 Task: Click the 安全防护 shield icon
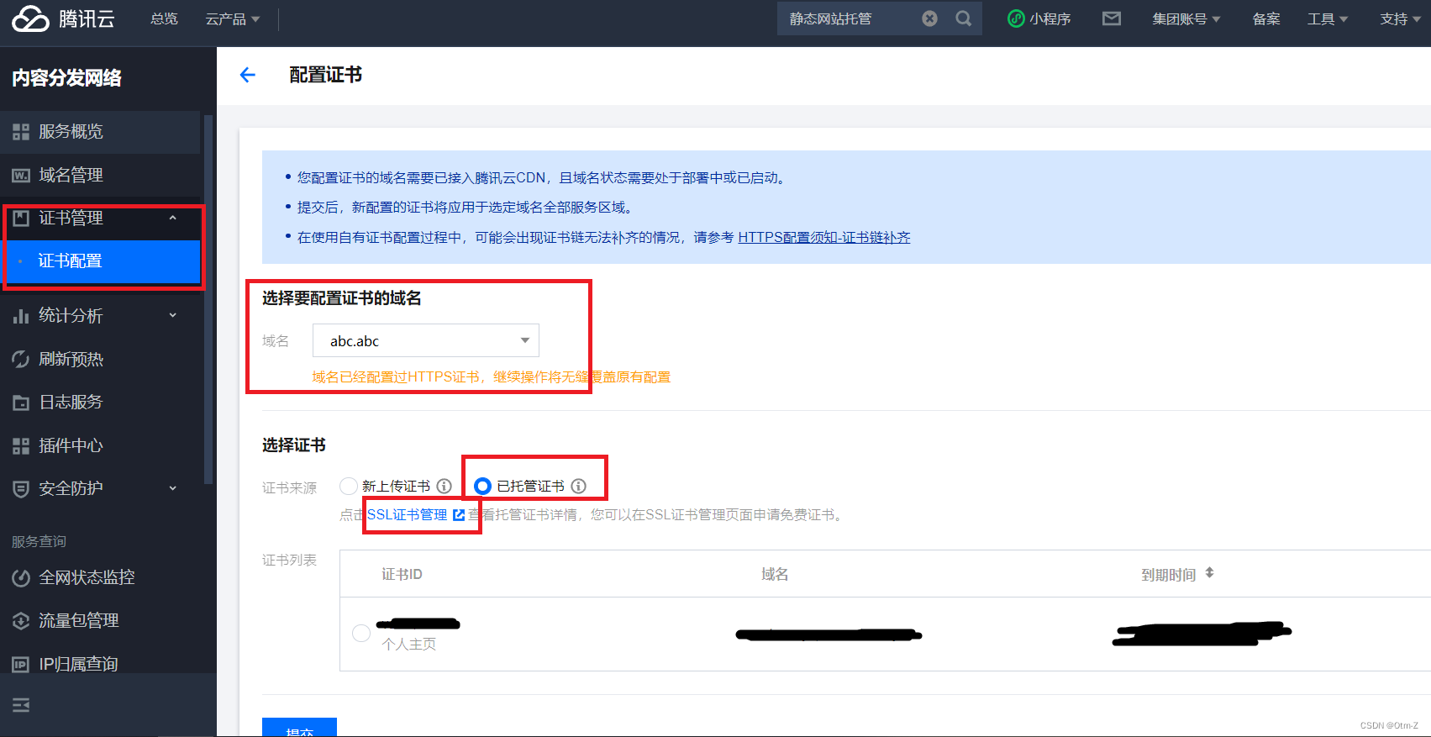click(21, 489)
